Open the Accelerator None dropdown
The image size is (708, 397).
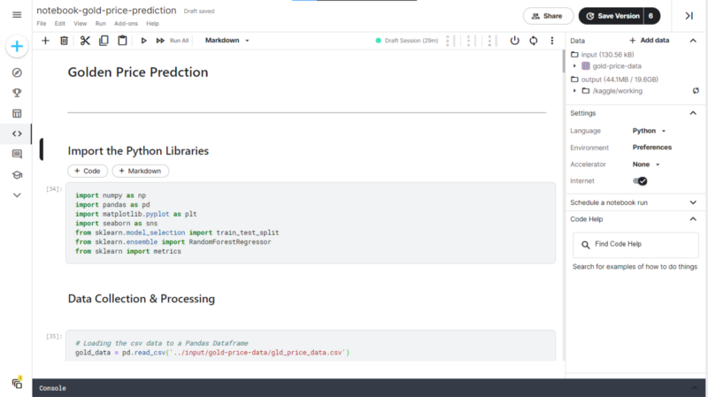[x=646, y=164]
